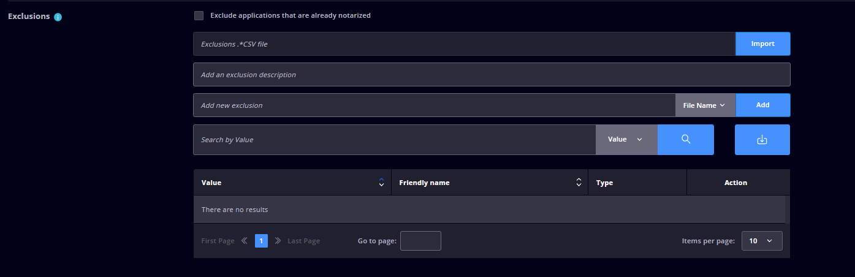
Task: Click the Exclusions info icon
Action: click(58, 17)
